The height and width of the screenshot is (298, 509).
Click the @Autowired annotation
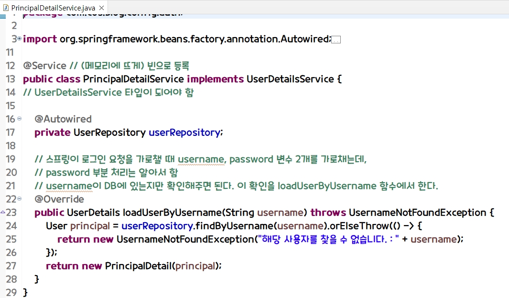pyautogui.click(x=63, y=119)
